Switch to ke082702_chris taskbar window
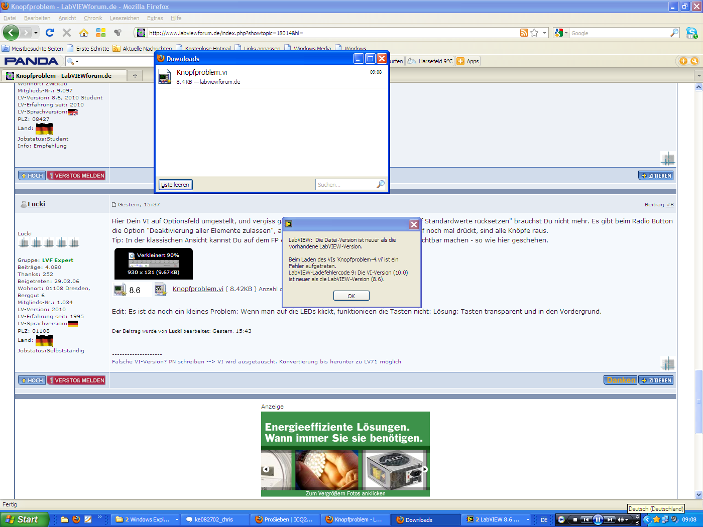Viewport: 703px width, 527px height. pos(214,519)
